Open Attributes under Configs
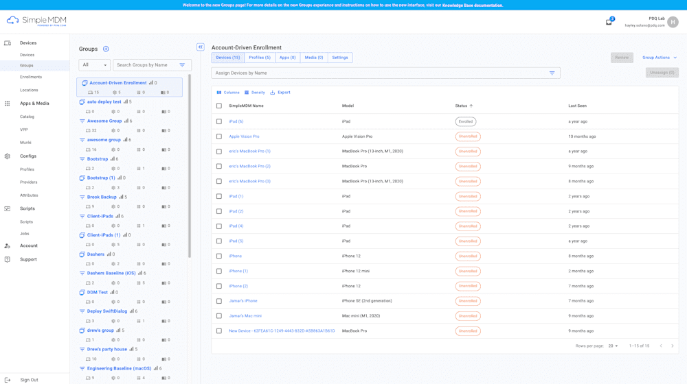Viewport: 687px width, 384px height. (29, 195)
